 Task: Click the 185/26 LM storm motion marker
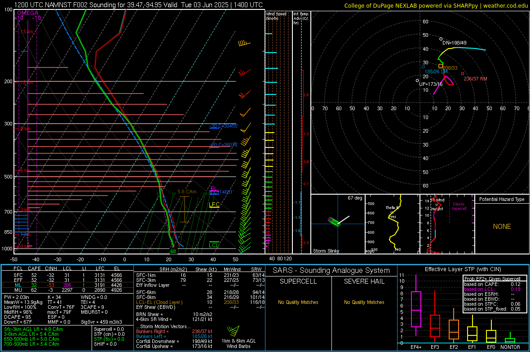coord(423,67)
